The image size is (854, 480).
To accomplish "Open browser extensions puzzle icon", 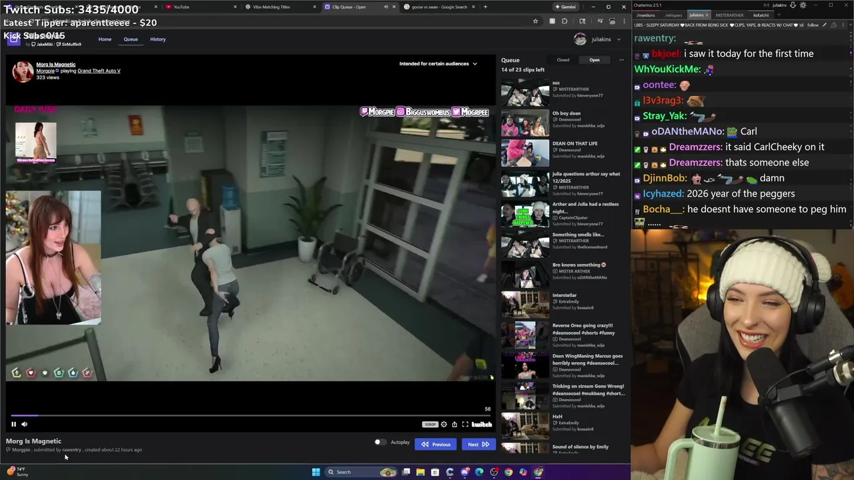I will click(x=564, y=21).
